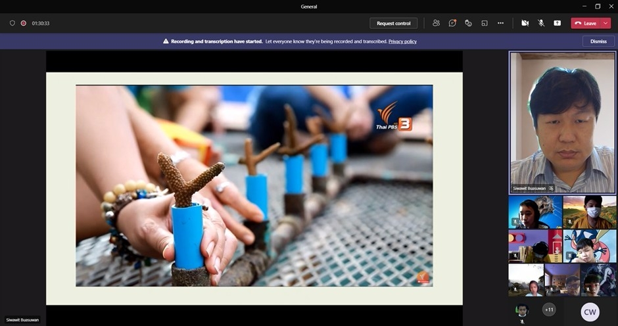
Task: Unmute the microphone
Action: (541, 23)
